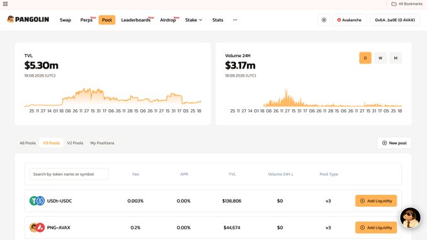Sort pools by Fee column
The width and height of the screenshot is (427, 240).
136,174
